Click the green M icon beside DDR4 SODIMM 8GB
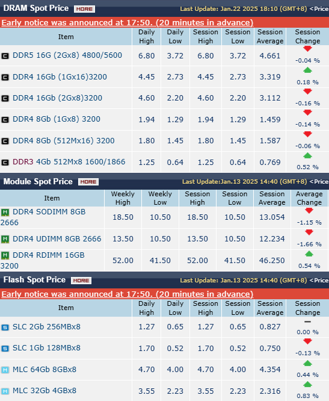Screen dimensions: 329x401 pyautogui.click(x=5, y=213)
